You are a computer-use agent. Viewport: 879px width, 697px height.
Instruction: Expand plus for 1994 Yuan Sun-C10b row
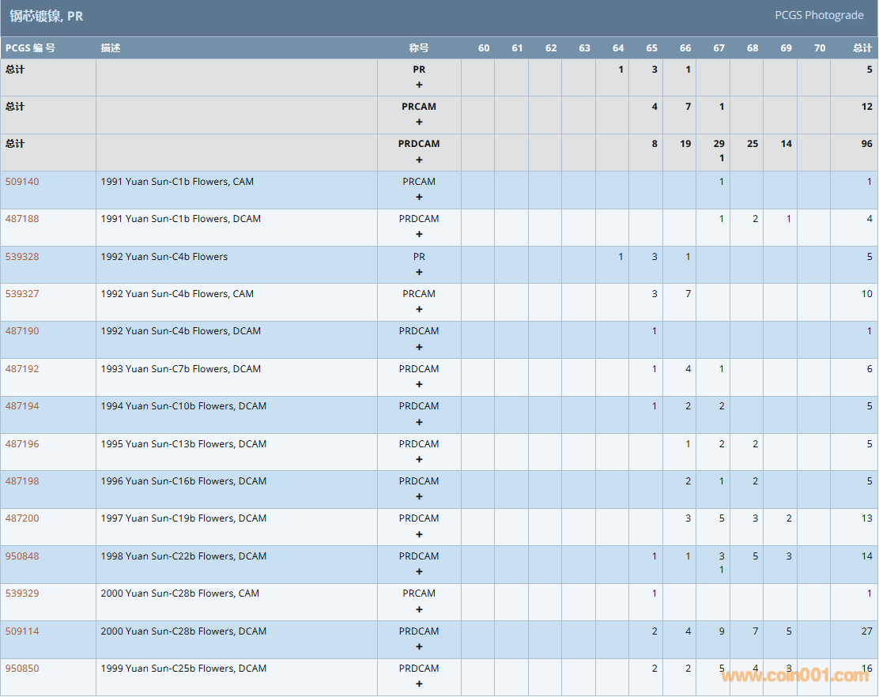[x=419, y=422]
